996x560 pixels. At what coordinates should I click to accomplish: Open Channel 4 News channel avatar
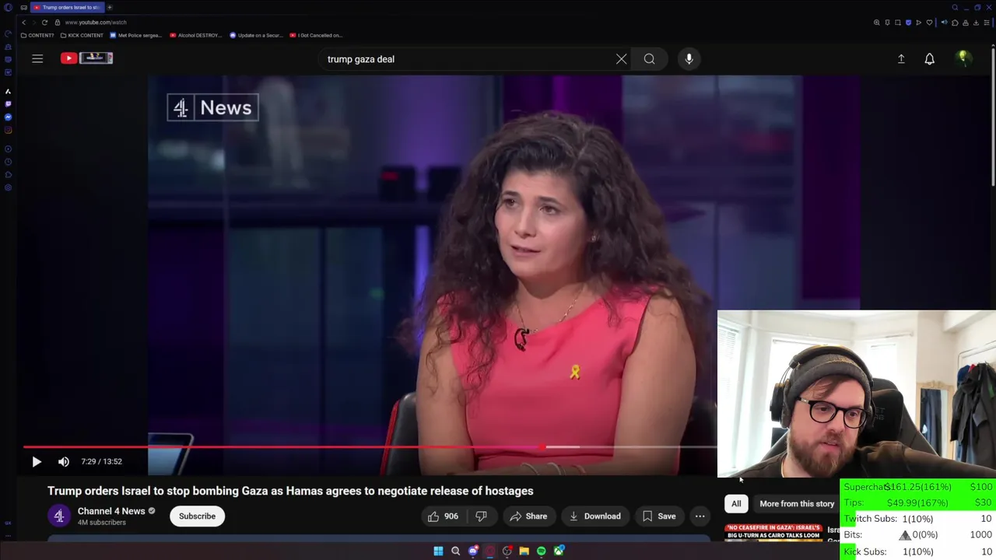click(59, 516)
